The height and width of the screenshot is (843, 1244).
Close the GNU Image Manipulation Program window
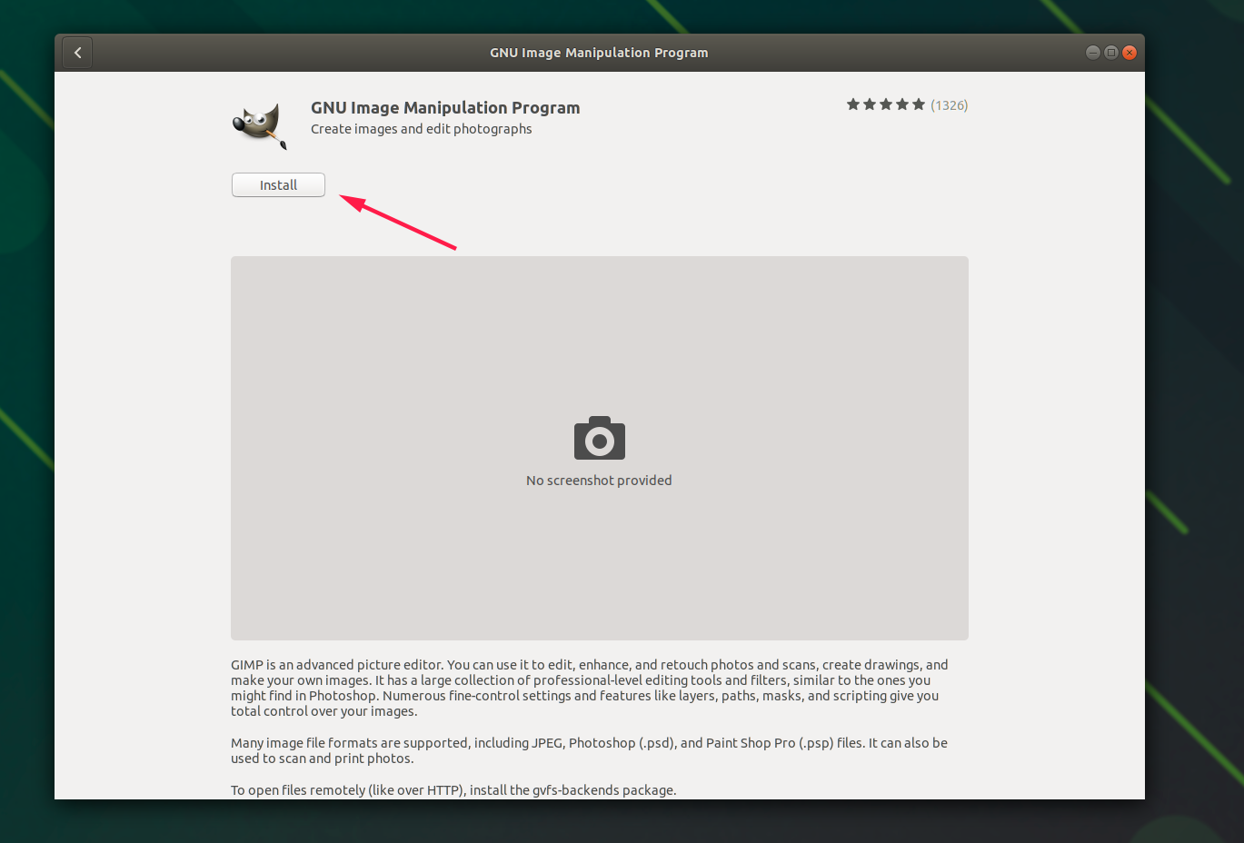coord(1130,53)
